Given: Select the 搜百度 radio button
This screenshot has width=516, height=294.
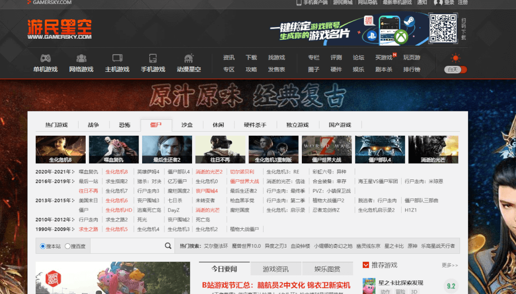Looking at the screenshot, I should [x=68, y=246].
